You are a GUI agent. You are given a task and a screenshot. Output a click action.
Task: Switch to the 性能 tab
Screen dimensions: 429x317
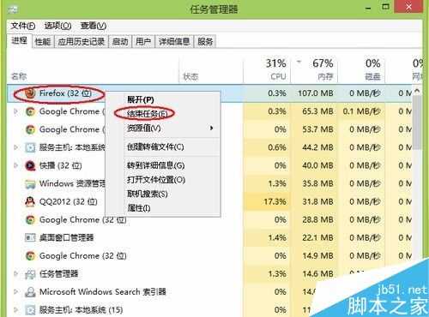(43, 42)
